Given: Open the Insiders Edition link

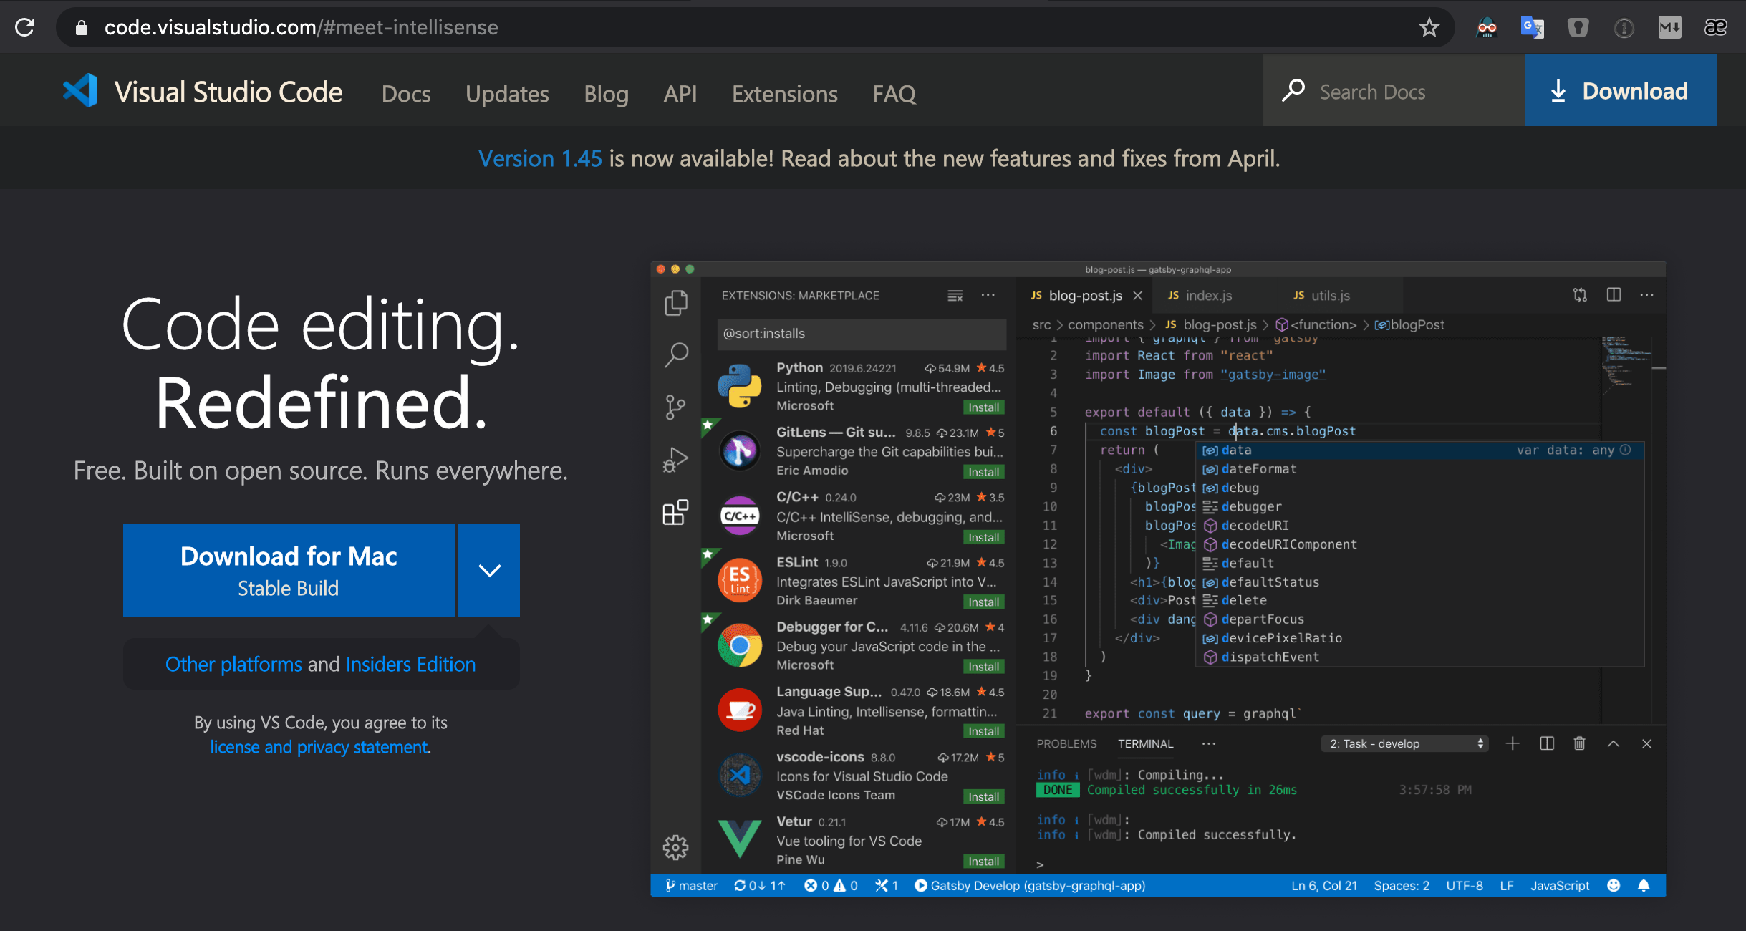Looking at the screenshot, I should point(410,665).
